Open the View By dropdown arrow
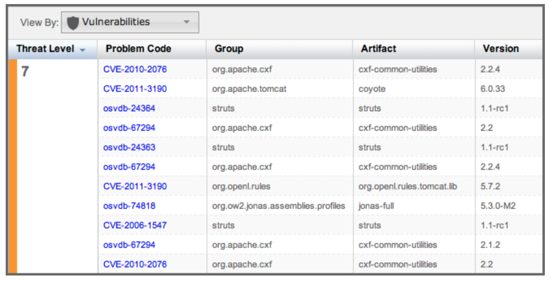Screen dimensions: 553x282 pos(187,22)
